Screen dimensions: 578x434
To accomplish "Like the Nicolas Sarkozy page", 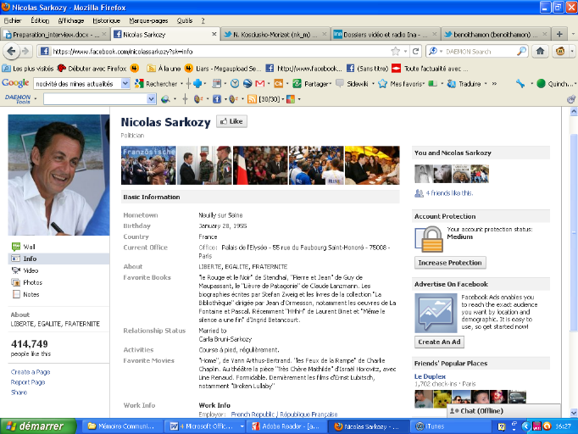I will 231,121.
